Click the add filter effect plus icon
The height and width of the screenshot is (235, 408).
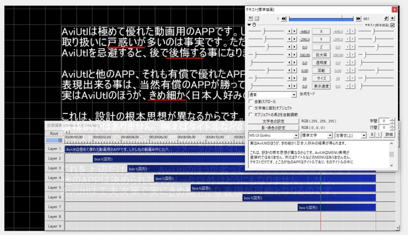point(392,18)
